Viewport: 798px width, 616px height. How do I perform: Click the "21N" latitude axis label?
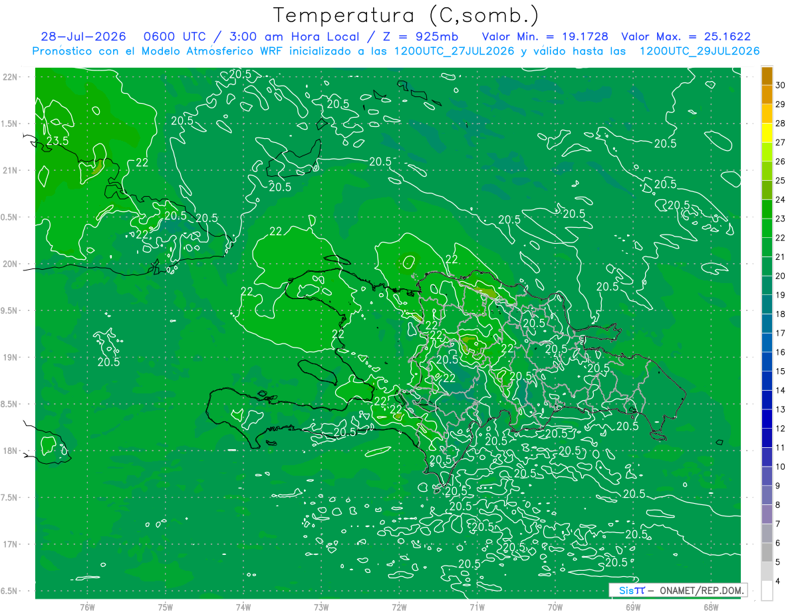tap(10, 170)
